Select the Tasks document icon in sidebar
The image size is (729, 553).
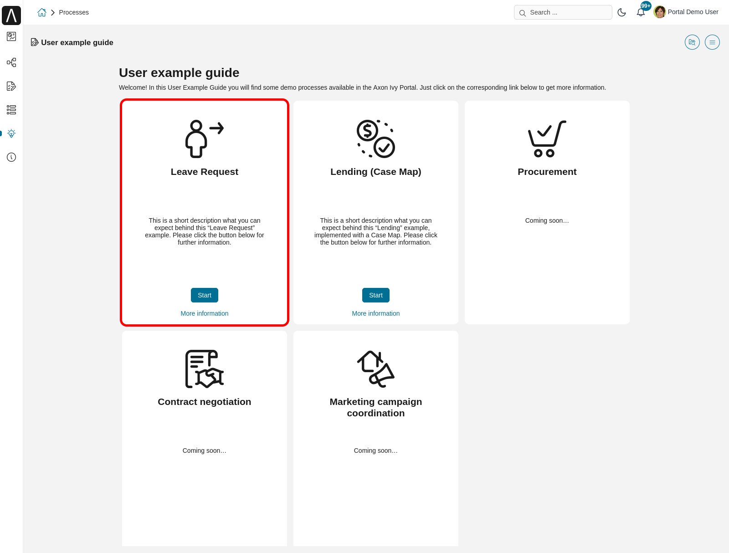click(11, 86)
